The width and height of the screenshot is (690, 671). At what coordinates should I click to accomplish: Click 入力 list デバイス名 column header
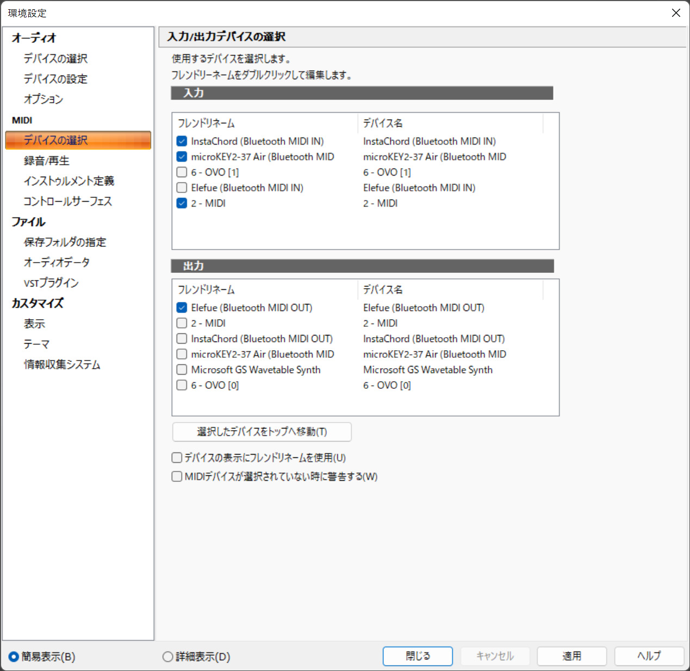coord(451,123)
